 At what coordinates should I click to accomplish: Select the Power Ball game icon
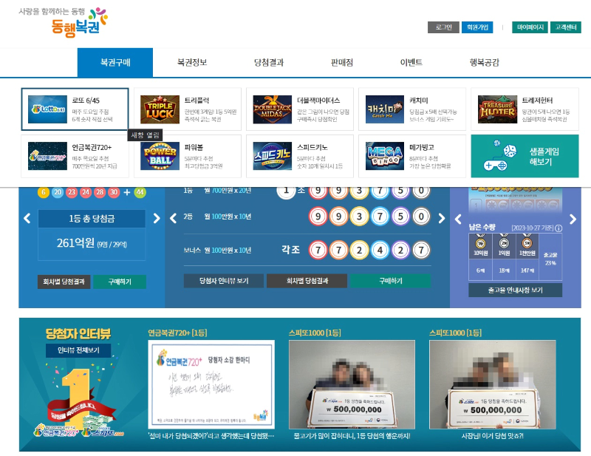[160, 156]
